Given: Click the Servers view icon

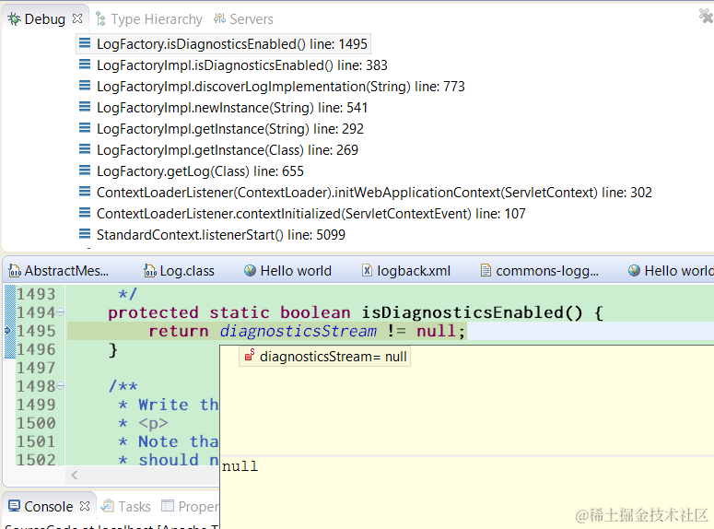Looking at the screenshot, I should pos(219,18).
